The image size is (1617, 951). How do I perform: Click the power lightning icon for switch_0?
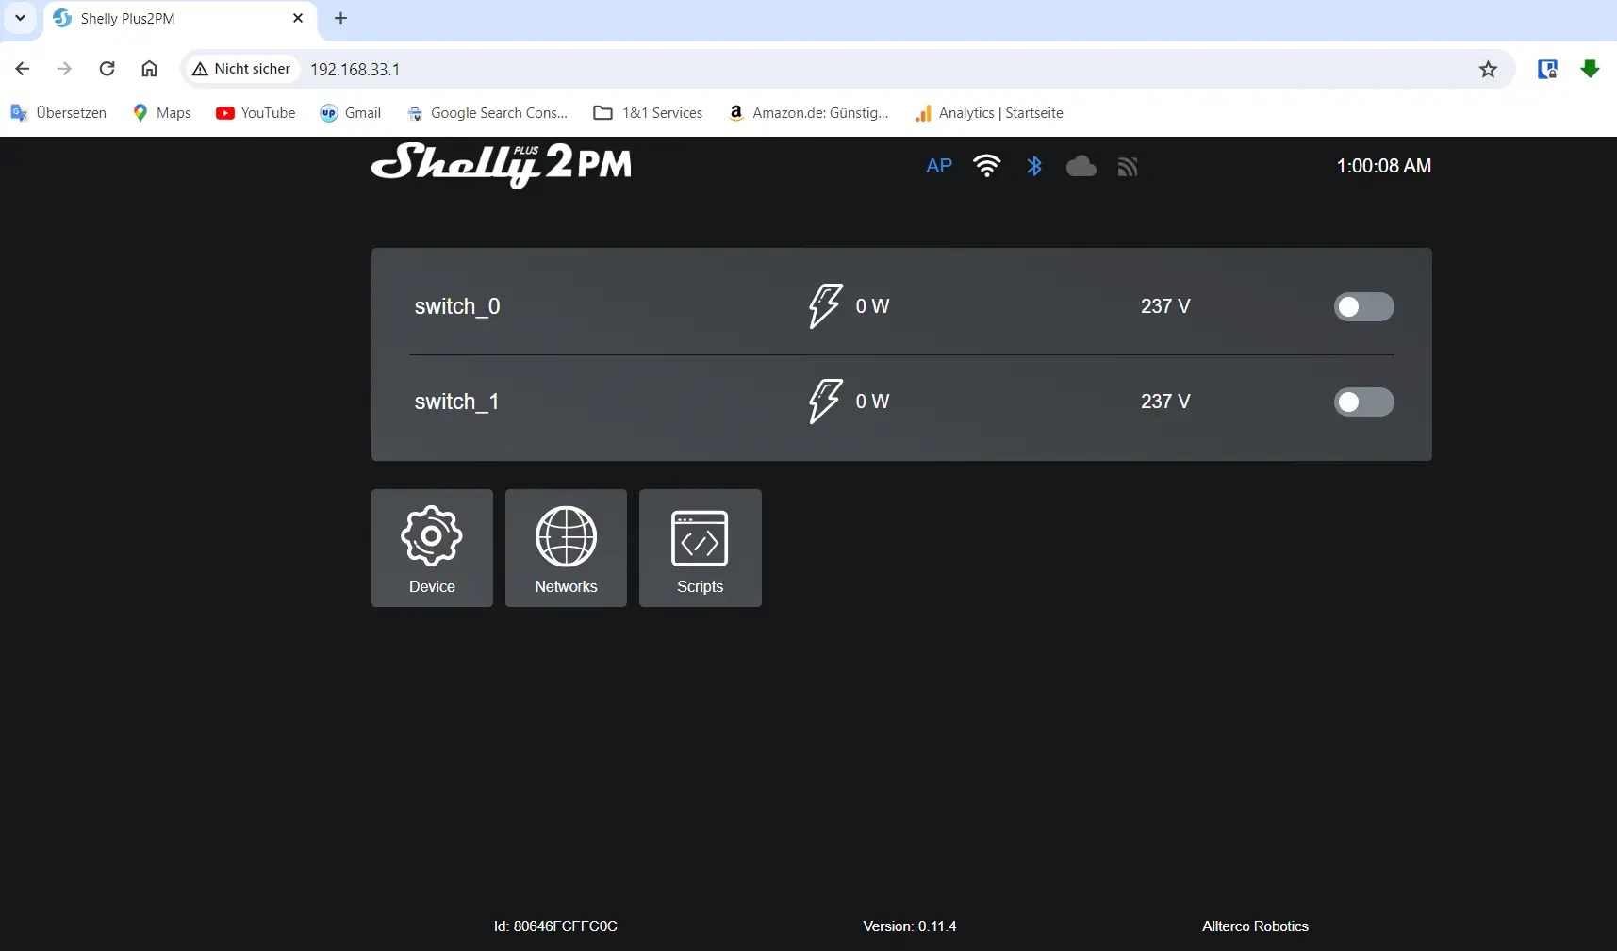point(825,306)
